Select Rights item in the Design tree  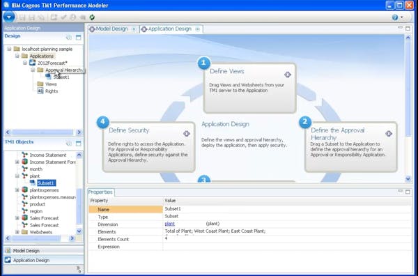52,91
